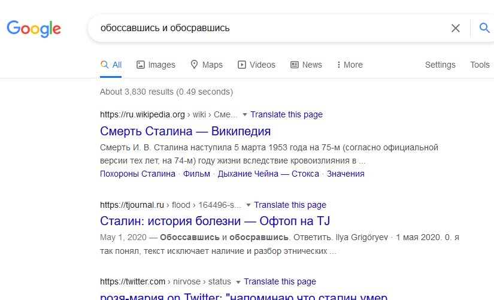Viewport: 494px width, 300px height.
Task: Open the Похороны Сталина sitelink
Action: coord(138,174)
